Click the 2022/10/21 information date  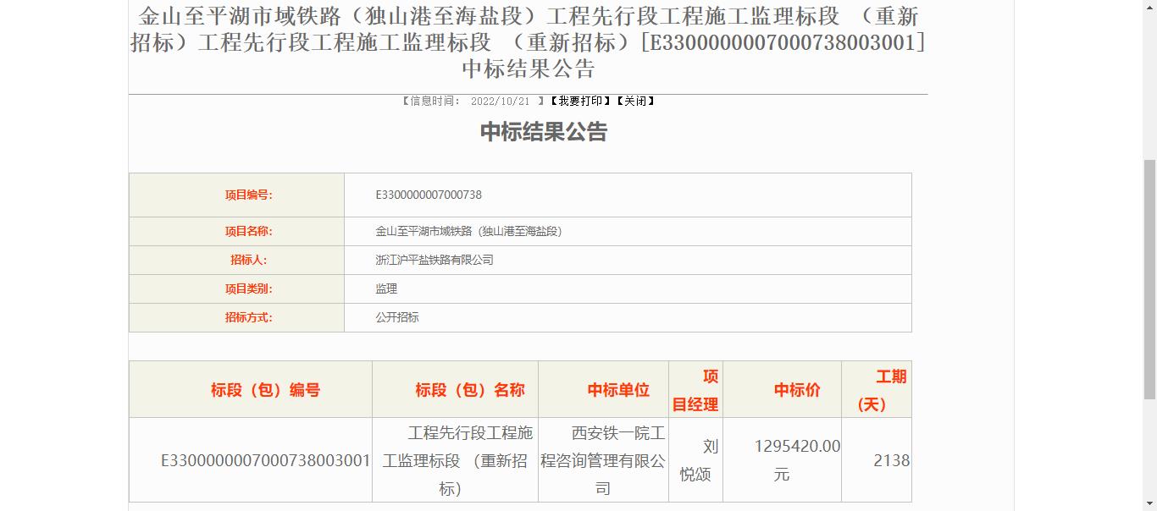pyautogui.click(x=500, y=102)
